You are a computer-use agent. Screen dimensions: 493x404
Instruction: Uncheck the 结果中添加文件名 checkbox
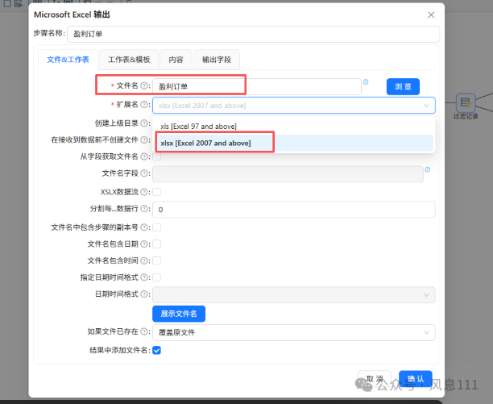[x=157, y=350]
